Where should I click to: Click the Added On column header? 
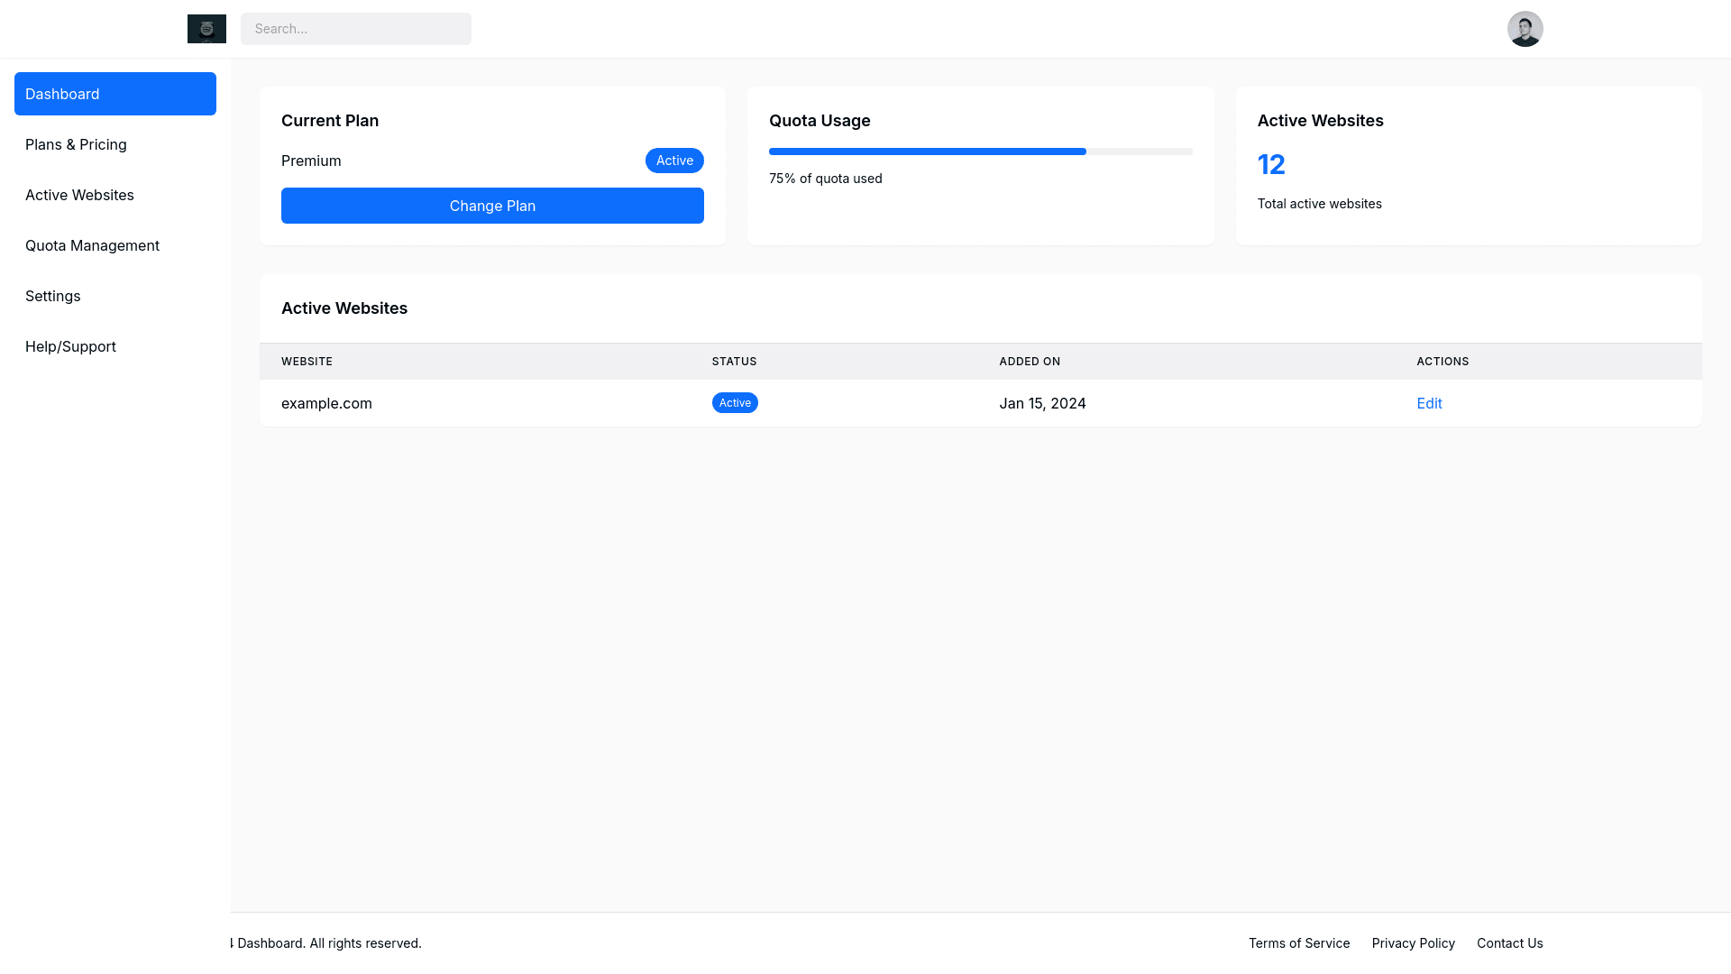(1030, 361)
